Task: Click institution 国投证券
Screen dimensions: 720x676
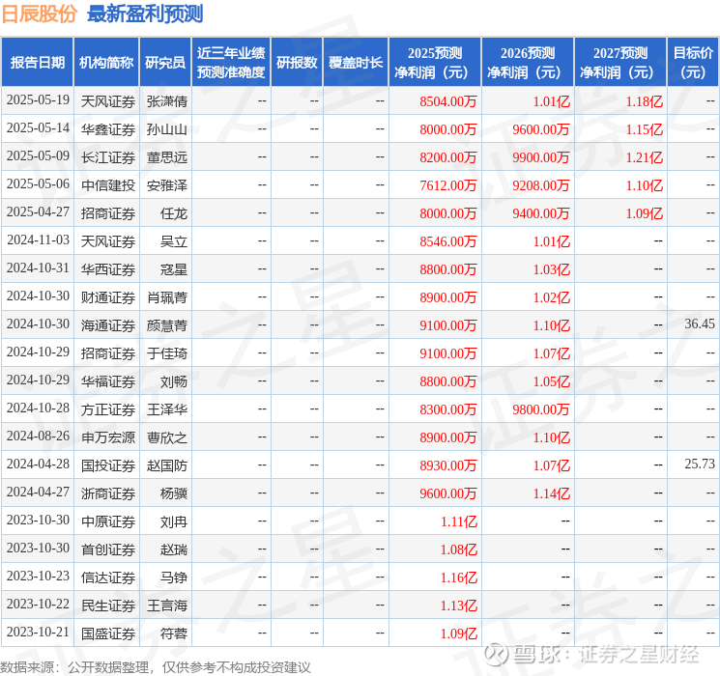Action: click(x=108, y=465)
